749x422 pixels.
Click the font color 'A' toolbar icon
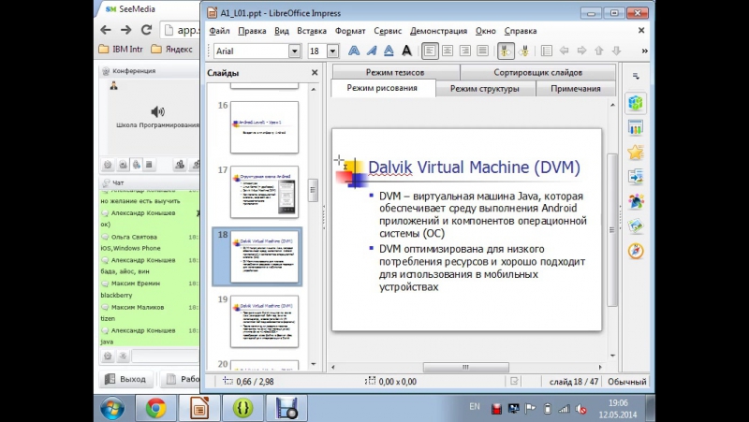[x=407, y=51]
